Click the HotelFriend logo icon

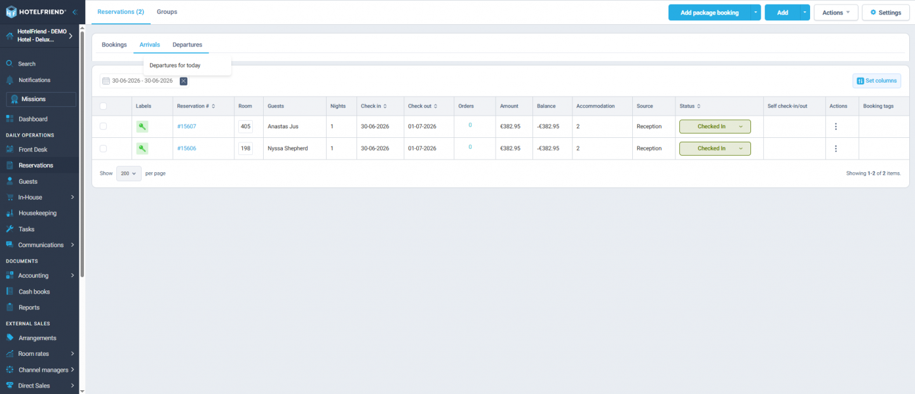(x=11, y=12)
